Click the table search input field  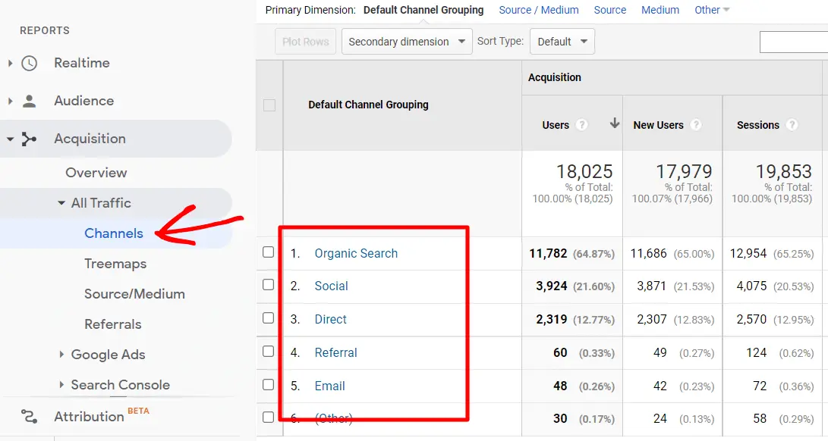(793, 42)
